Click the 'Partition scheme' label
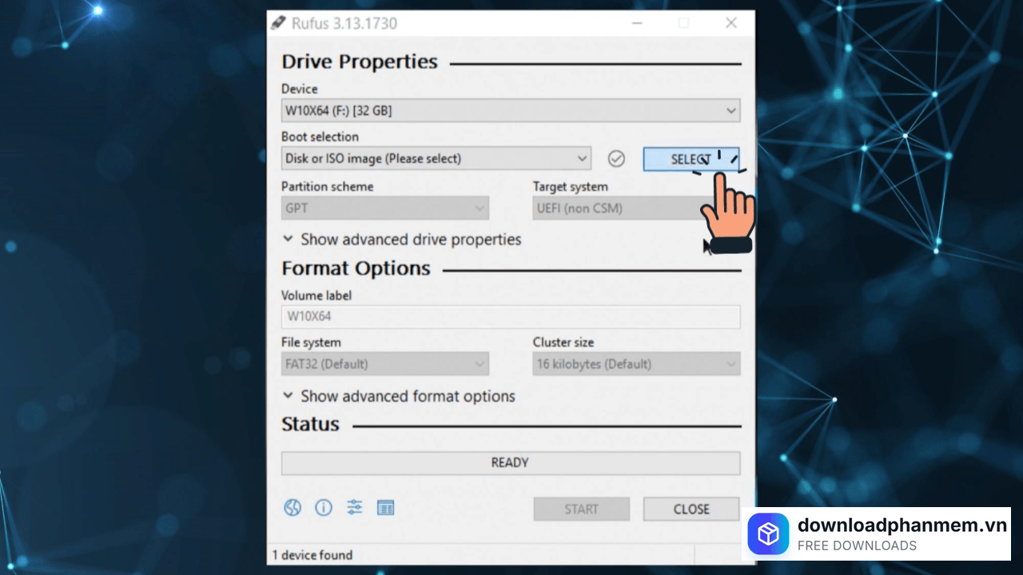The width and height of the screenshot is (1023, 575). pos(327,186)
